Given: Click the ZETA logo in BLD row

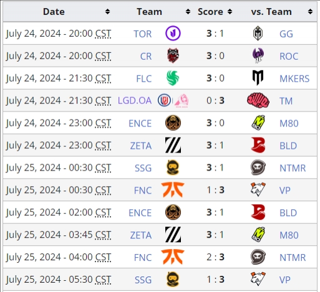Looking at the screenshot, I should tap(173, 145).
